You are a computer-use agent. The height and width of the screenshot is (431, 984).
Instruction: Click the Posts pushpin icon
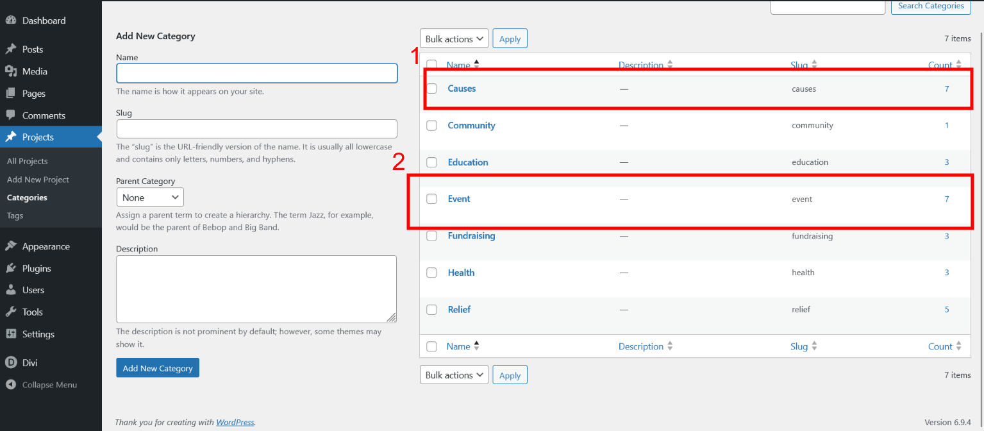click(x=10, y=49)
